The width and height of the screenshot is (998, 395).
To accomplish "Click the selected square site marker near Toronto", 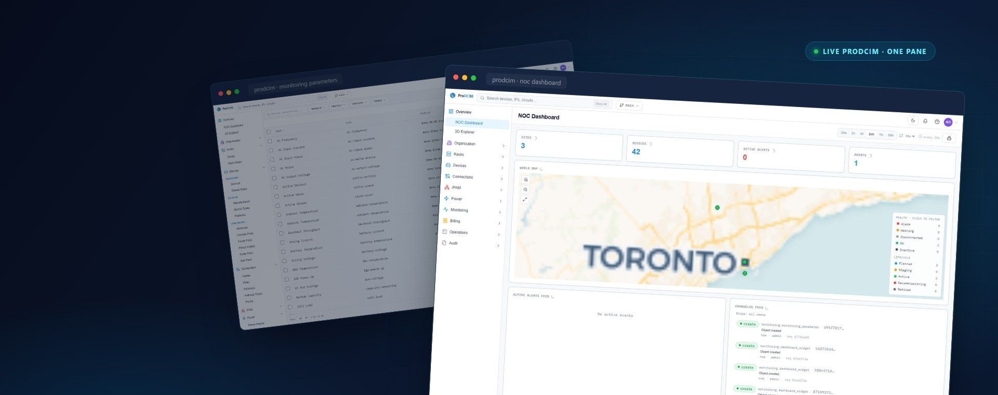I will (x=745, y=262).
